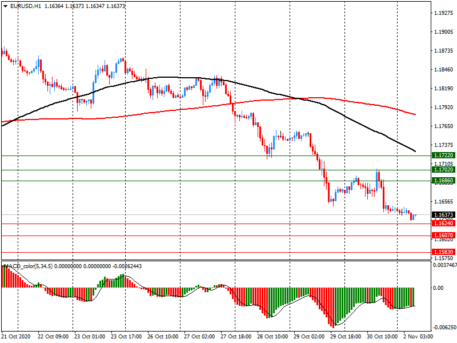This screenshot has height=343, width=457.
Task: Click the 29 Oct 02:00 time label
Action: [309, 337]
